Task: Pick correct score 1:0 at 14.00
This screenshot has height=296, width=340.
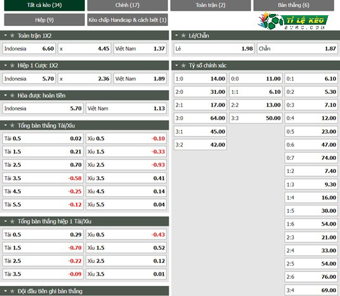Action: coord(200,79)
